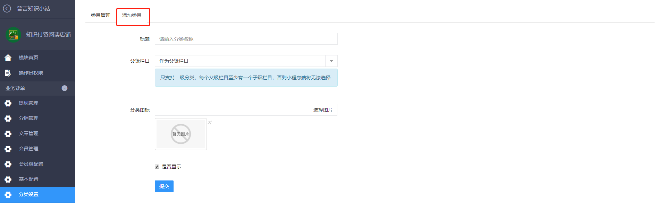Collapse the 业务菜单 section chevron

65,88
